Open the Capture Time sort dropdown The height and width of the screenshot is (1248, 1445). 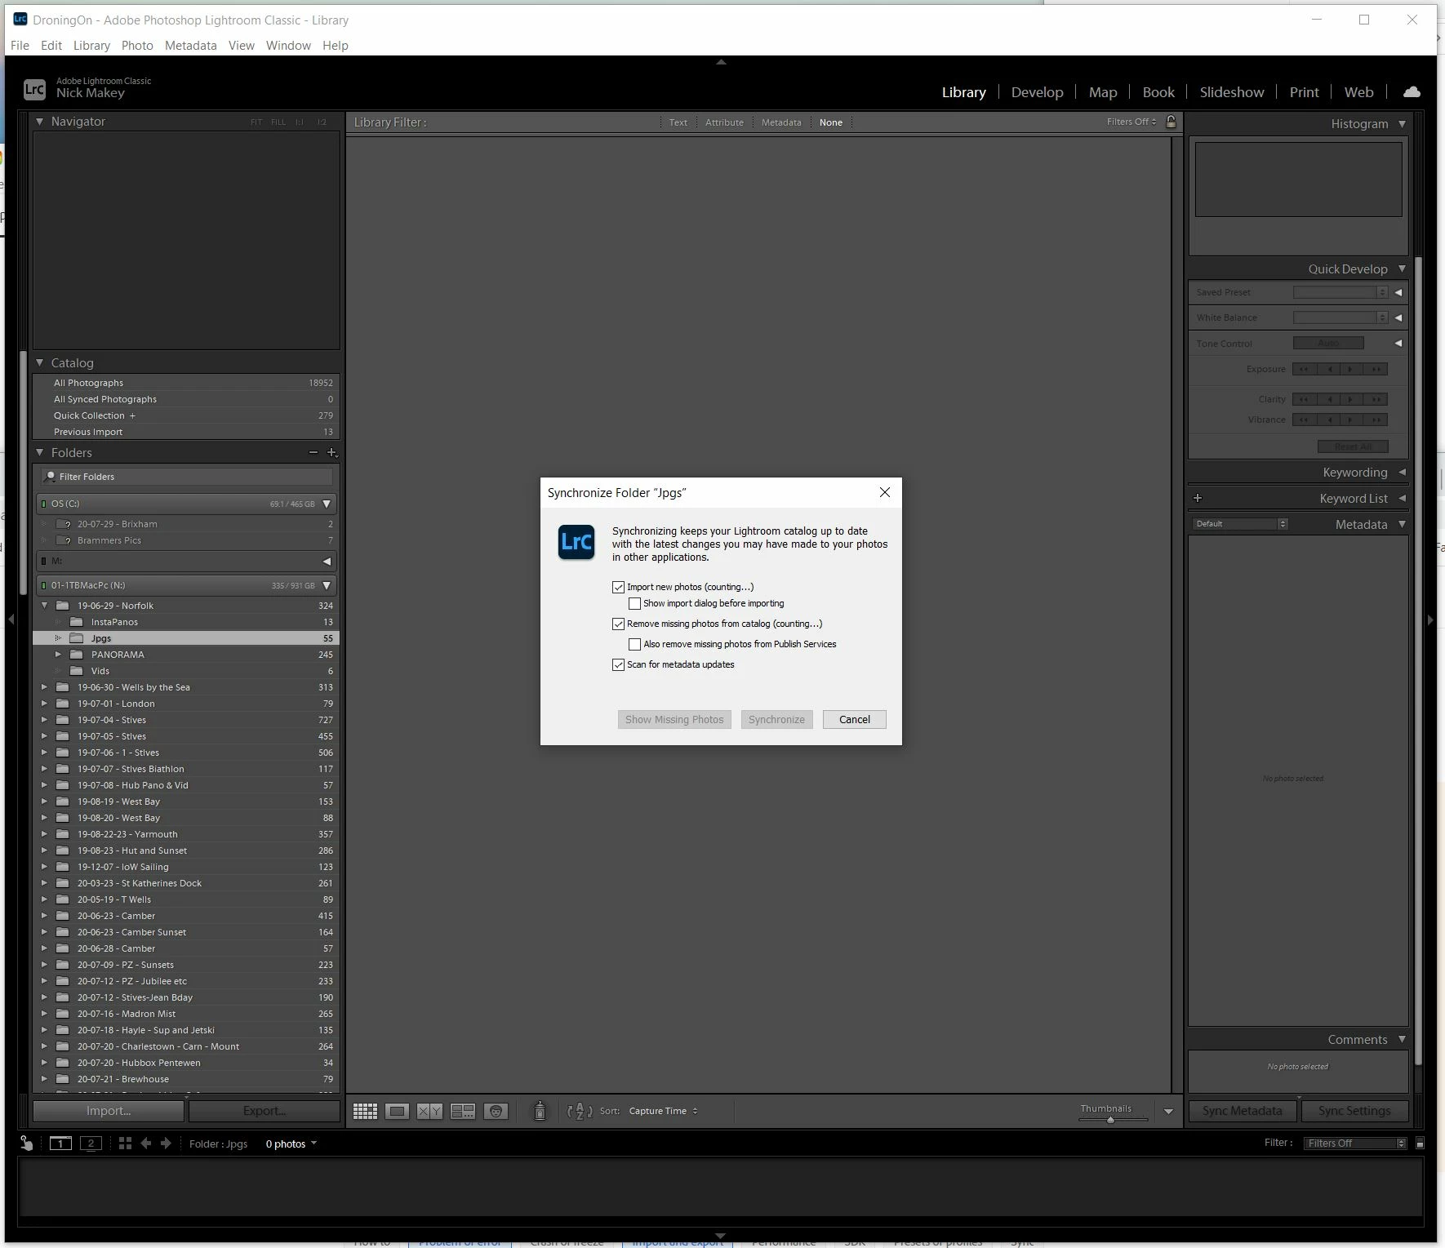(663, 1111)
